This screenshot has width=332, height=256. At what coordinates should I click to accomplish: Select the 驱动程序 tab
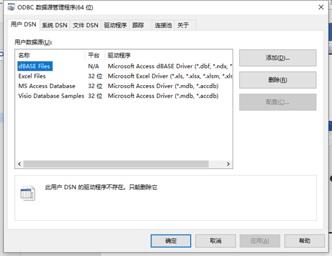(115, 25)
